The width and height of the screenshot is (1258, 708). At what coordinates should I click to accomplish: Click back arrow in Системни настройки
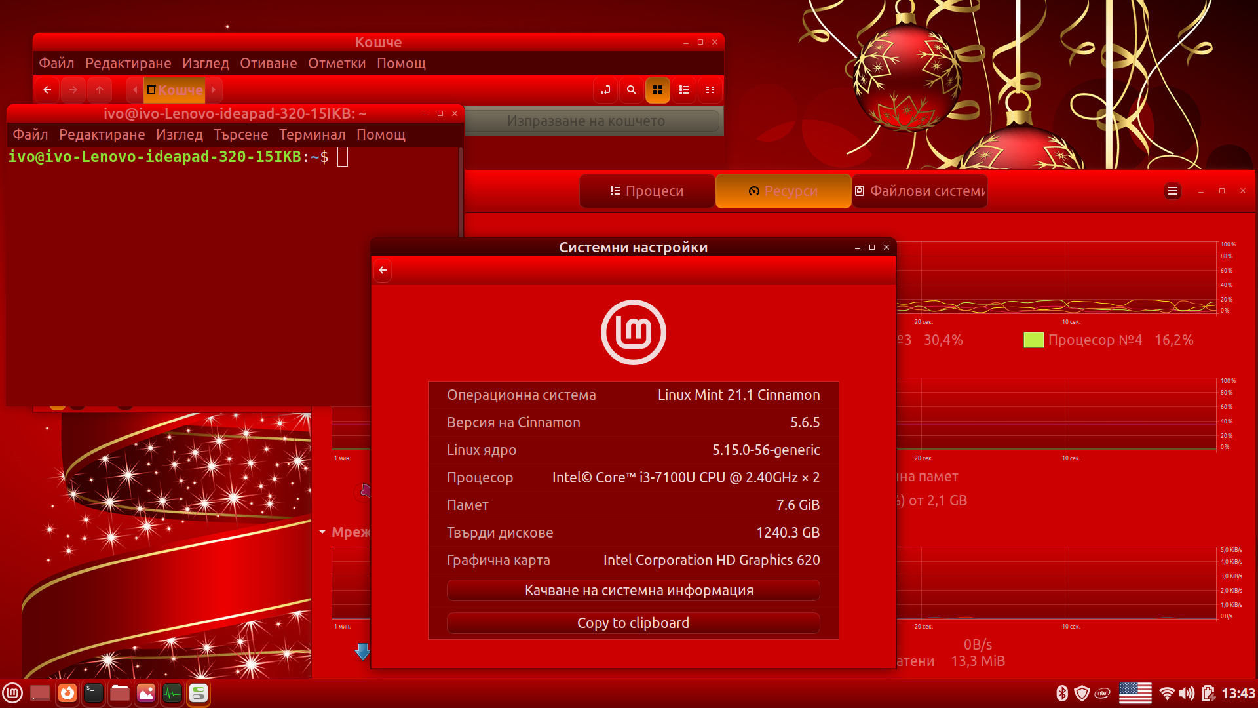click(x=383, y=270)
